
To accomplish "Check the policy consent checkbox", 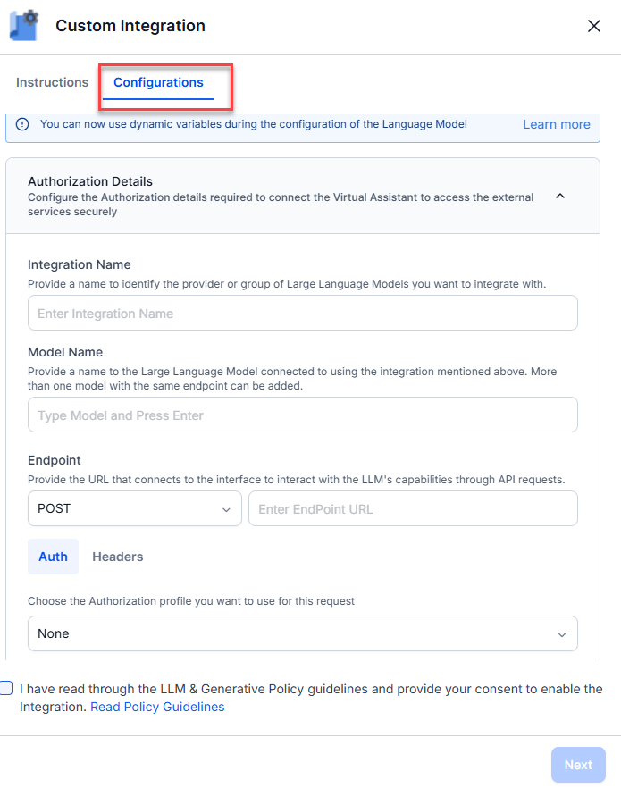I will pyautogui.click(x=6, y=688).
